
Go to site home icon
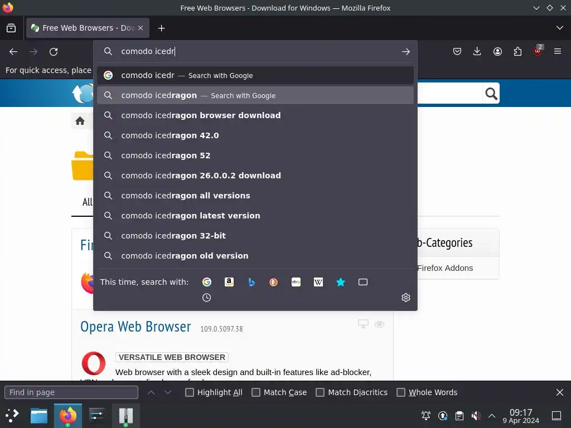tap(80, 121)
